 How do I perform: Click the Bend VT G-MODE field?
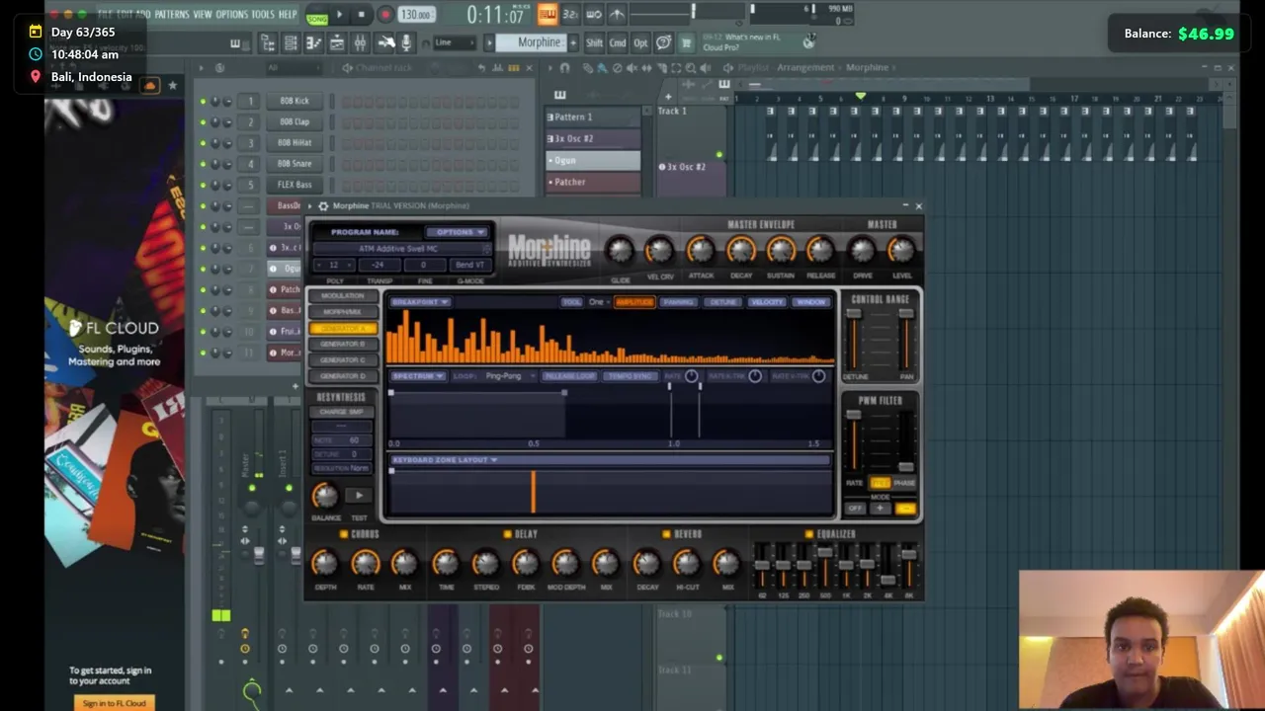(x=469, y=265)
